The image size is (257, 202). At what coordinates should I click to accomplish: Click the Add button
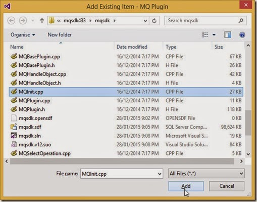(x=186, y=186)
